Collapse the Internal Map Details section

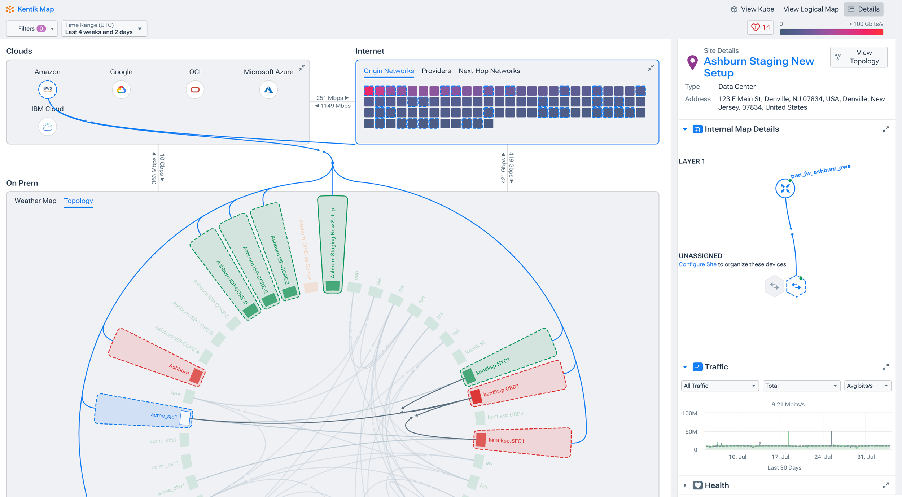[x=685, y=129]
